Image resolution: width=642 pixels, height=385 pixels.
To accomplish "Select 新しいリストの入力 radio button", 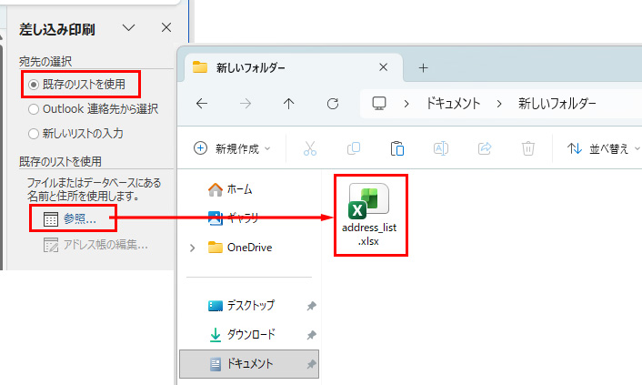I will coord(35,134).
